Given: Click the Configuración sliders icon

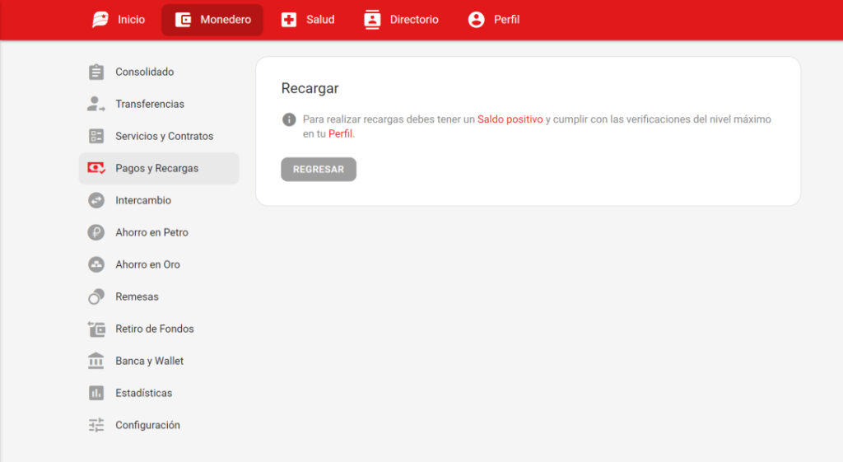Looking at the screenshot, I should 96,426.
